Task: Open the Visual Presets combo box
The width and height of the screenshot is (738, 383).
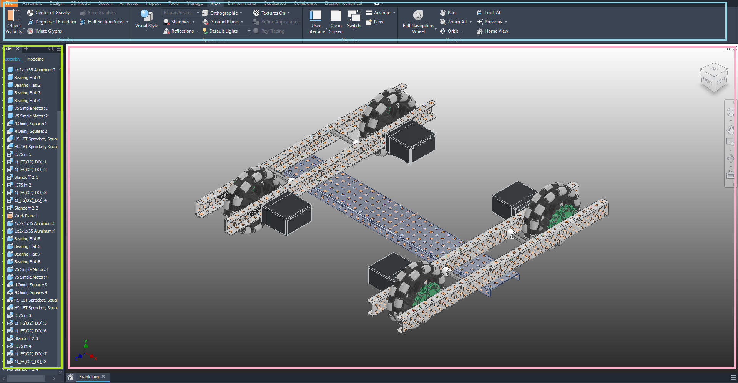Action: coord(181,13)
